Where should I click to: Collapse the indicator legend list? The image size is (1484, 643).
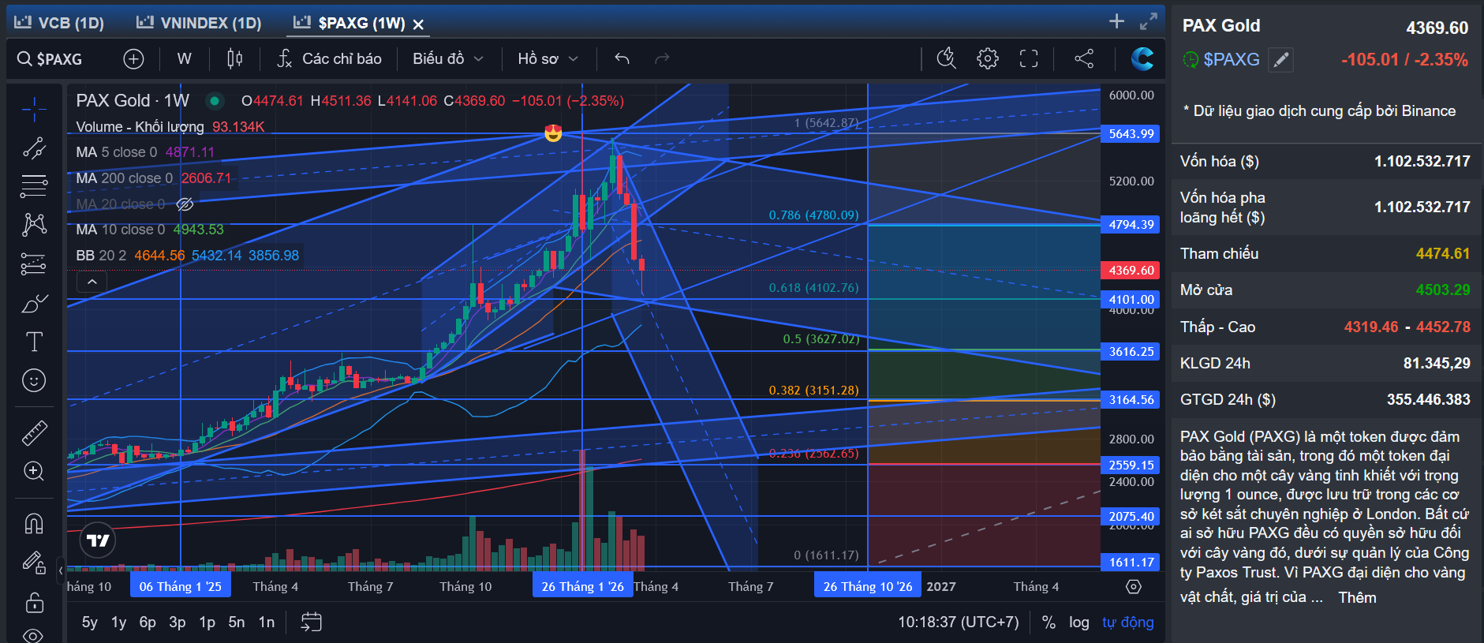click(92, 282)
